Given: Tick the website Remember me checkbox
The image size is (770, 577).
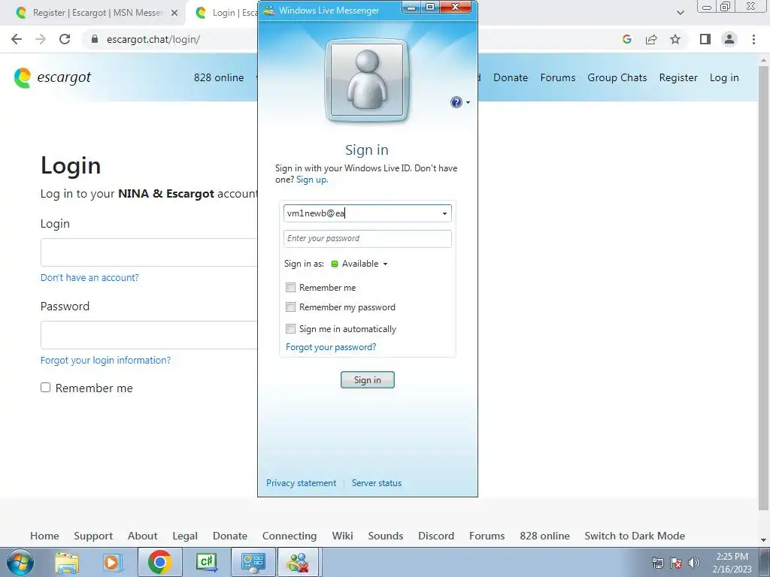Looking at the screenshot, I should 46,388.
